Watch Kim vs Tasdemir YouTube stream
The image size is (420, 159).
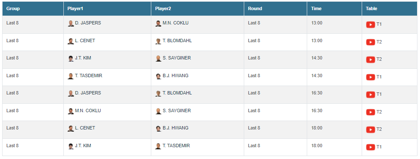pyautogui.click(x=371, y=147)
